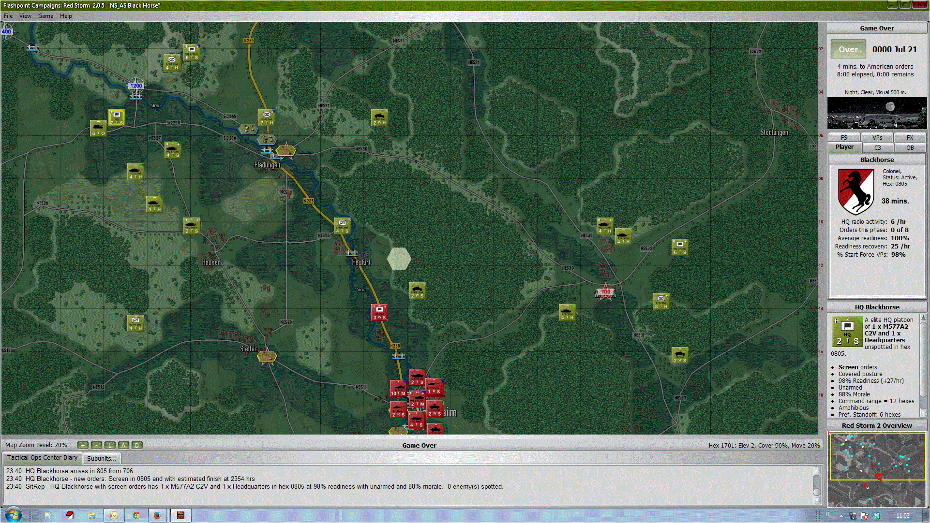Open File Explorer from the taskbar
Image resolution: width=930 pixels, height=523 pixels.
coord(91,515)
